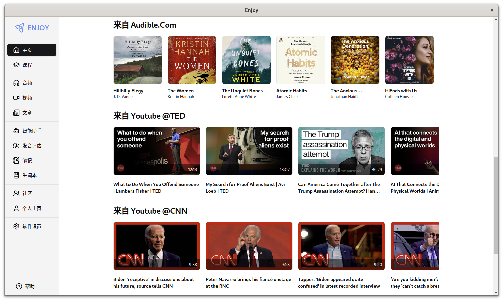
Task: Click the 来自 Audible.Com section heading
Action: pos(145,25)
